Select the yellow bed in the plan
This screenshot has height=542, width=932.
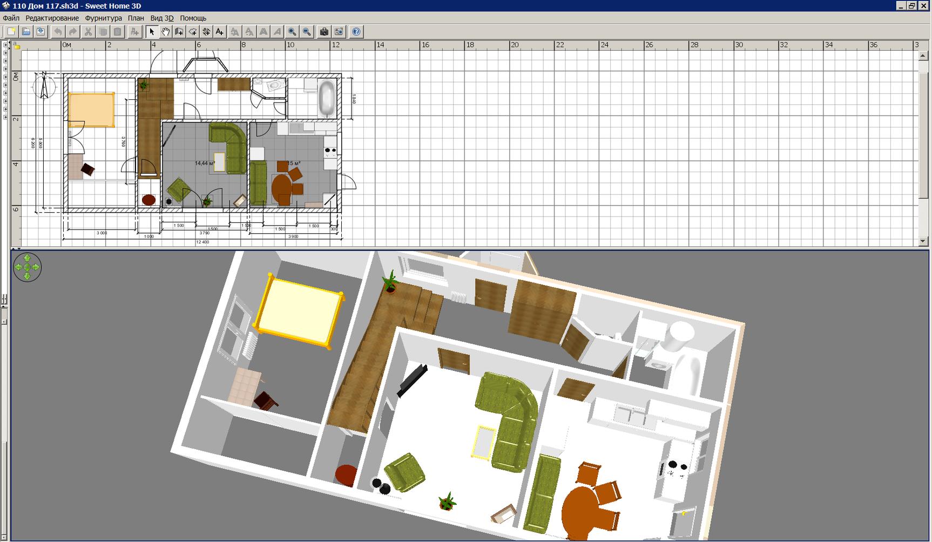click(x=91, y=110)
